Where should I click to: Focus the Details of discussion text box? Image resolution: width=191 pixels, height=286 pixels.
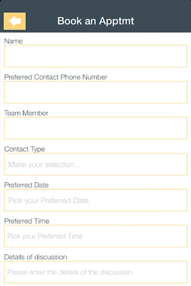click(96, 272)
